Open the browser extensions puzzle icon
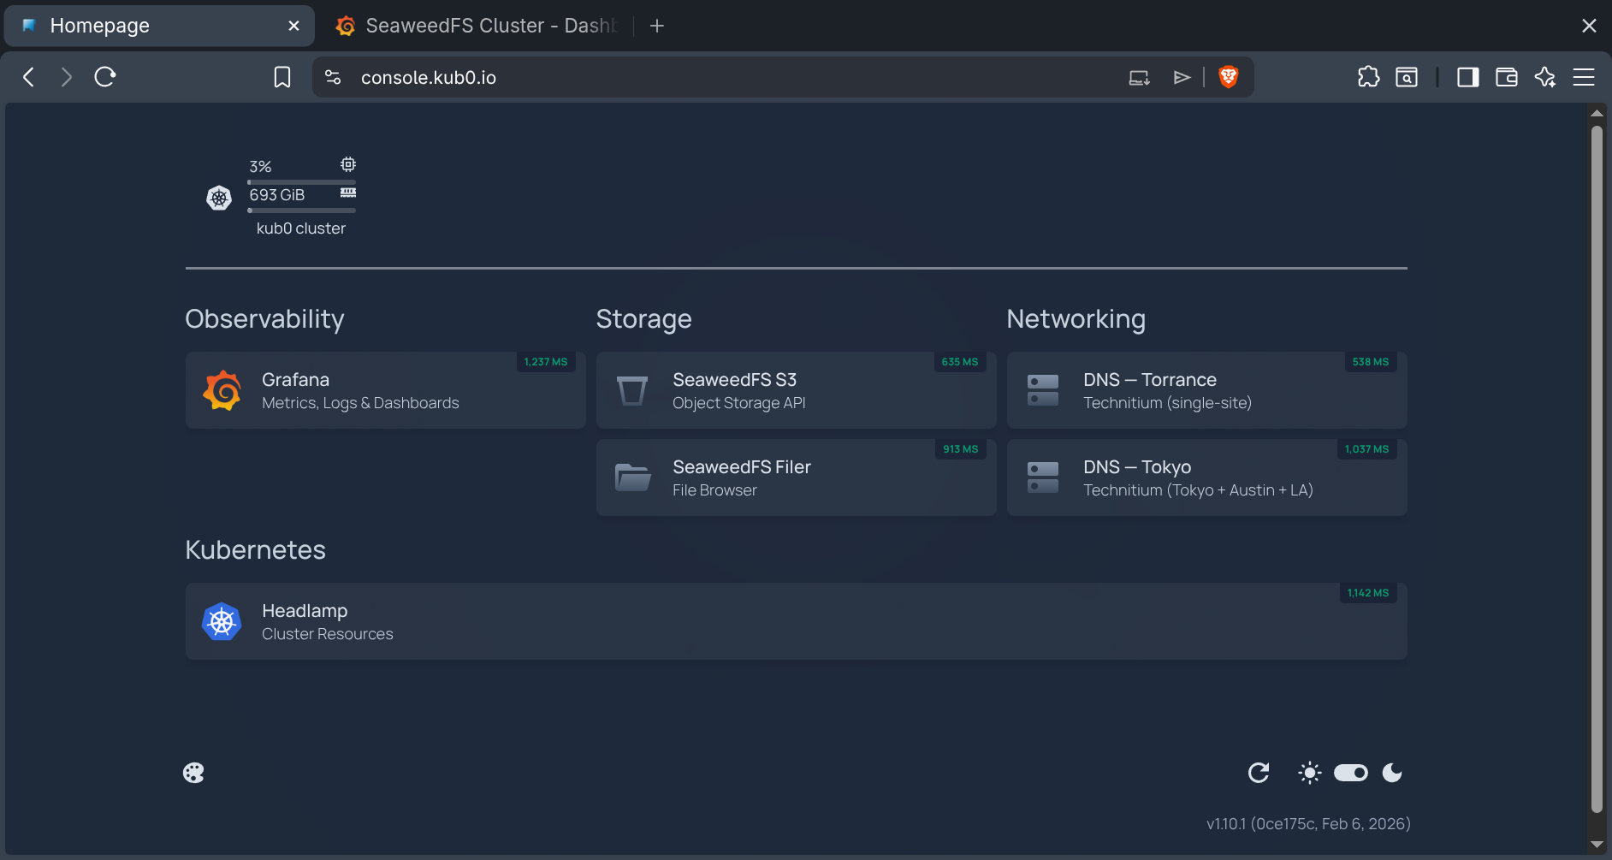 click(1368, 77)
